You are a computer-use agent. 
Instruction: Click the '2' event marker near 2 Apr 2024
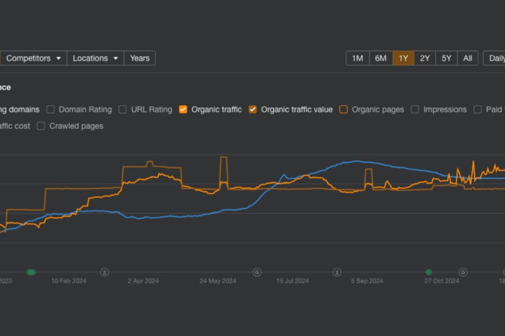[x=104, y=272]
